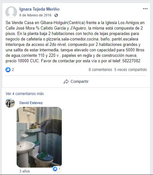Viewport: 153px width, 175px height.
Task: Click Ignara Tejeda Meriño's profile avatar
Action: point(11,12)
